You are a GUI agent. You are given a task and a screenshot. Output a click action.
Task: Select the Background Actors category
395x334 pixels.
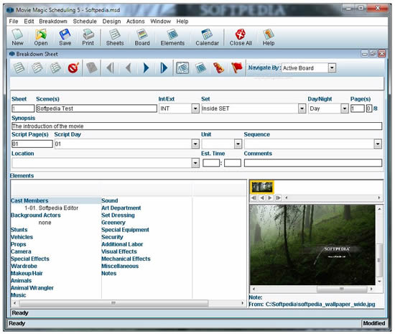click(x=35, y=215)
